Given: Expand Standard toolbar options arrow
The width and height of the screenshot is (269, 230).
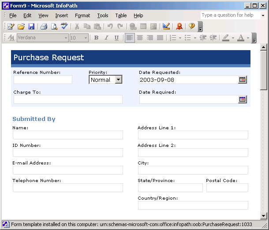Looking at the screenshot, I should pos(200,26).
